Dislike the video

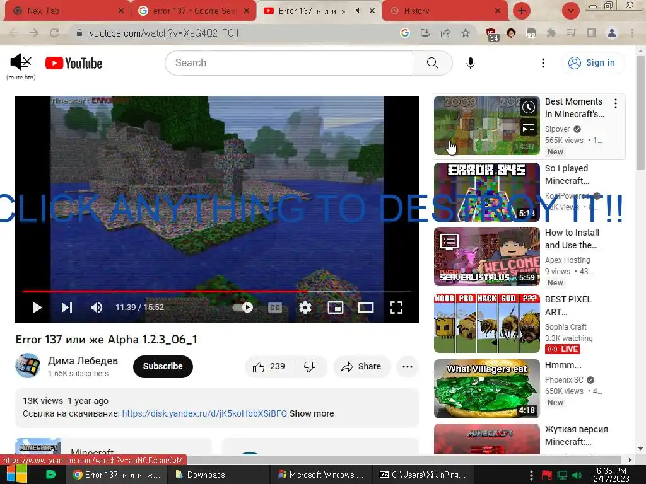[x=310, y=366]
